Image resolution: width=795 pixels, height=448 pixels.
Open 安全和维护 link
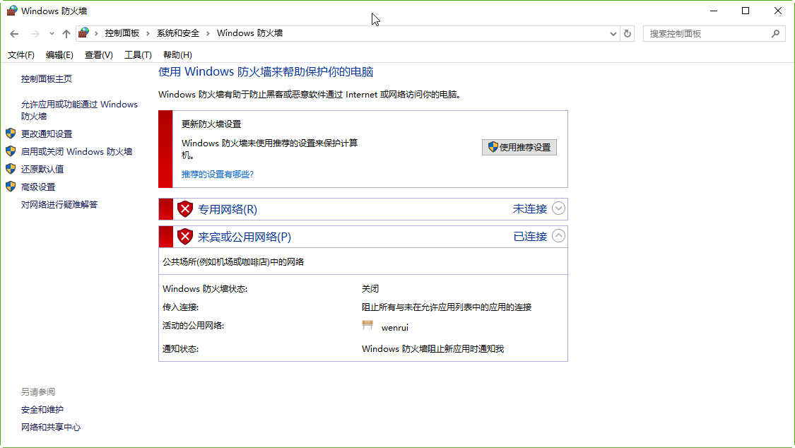tap(42, 409)
